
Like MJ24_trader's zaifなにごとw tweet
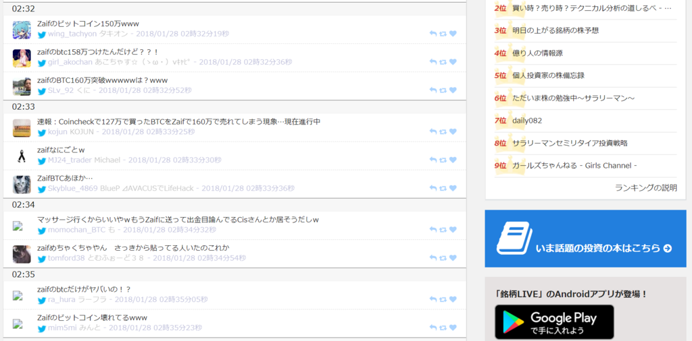[x=452, y=160]
